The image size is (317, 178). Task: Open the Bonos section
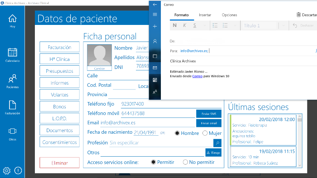pyautogui.click(x=59, y=106)
